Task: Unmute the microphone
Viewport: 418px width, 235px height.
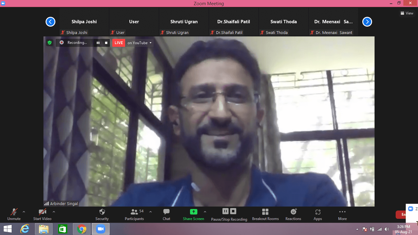Action: tap(14, 214)
